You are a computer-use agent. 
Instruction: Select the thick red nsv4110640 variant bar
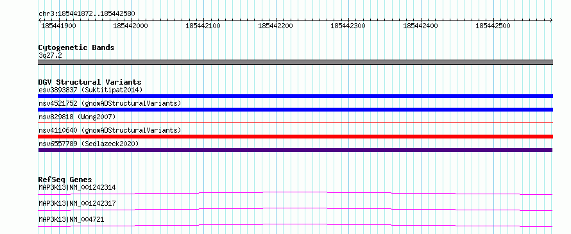[295, 137]
